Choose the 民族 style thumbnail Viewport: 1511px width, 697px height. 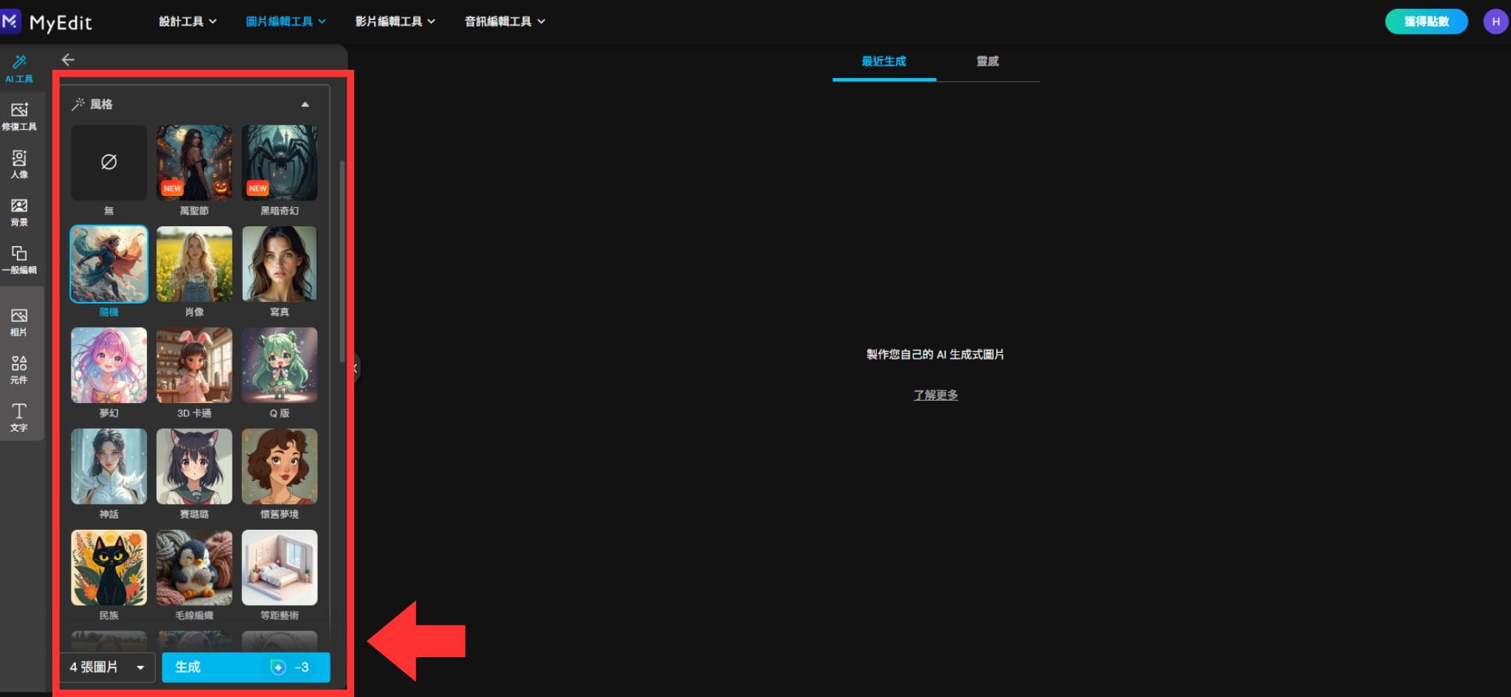[108, 567]
